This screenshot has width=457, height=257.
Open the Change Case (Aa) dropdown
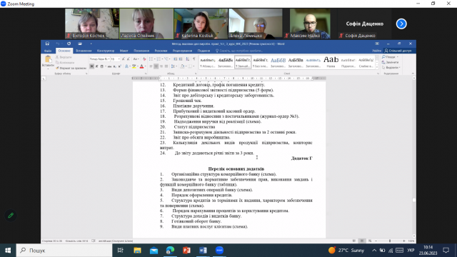(136, 59)
